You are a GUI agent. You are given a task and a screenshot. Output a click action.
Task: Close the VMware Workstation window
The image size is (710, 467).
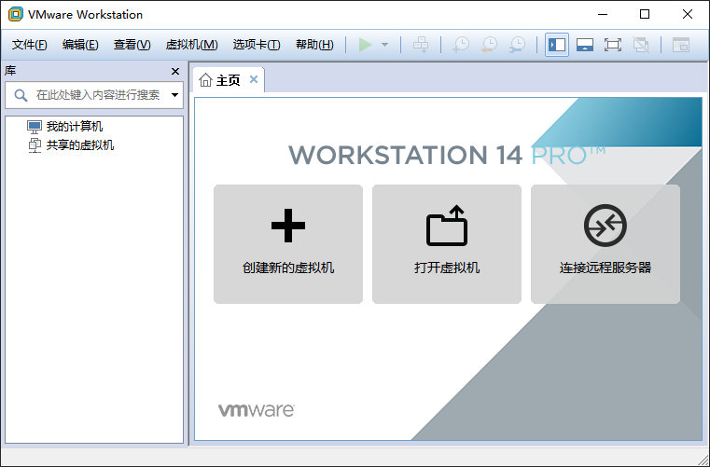point(688,15)
